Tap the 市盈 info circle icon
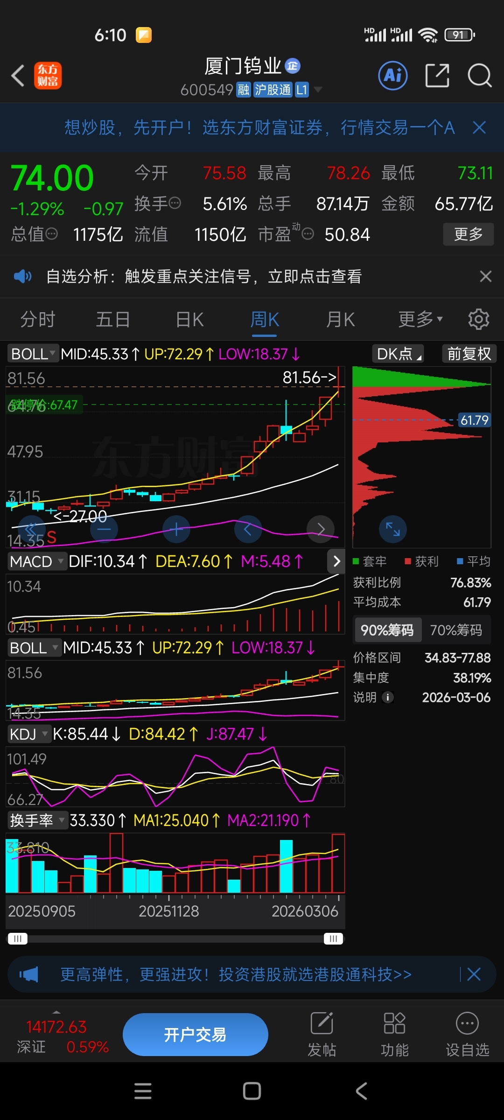 click(x=308, y=234)
